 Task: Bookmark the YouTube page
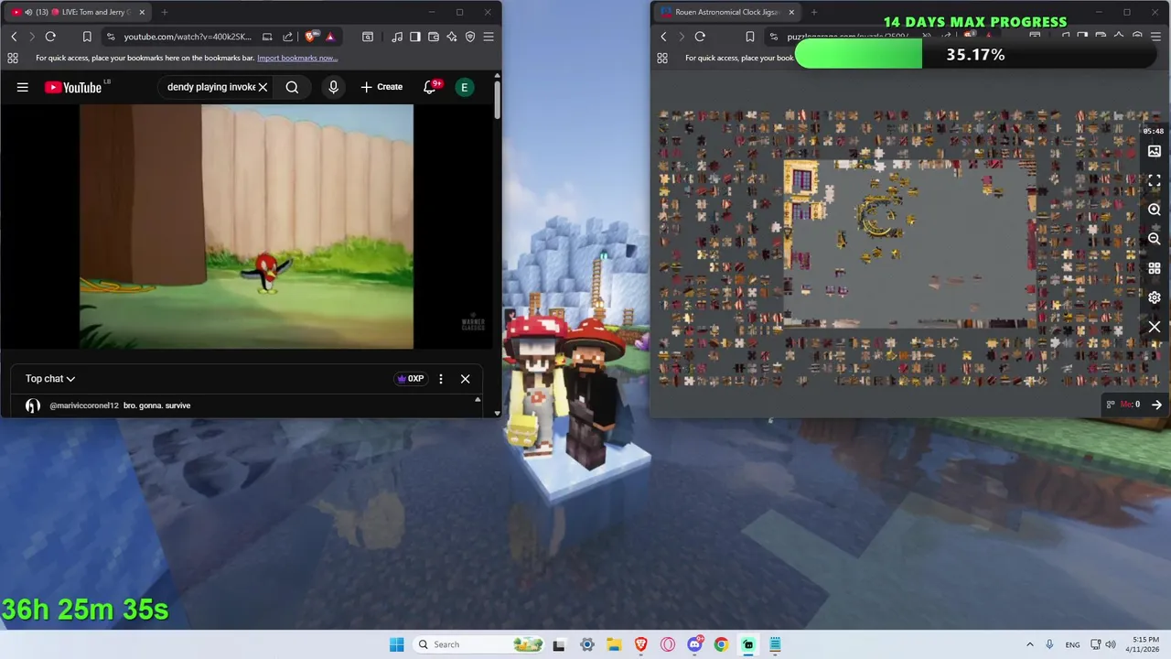87,37
